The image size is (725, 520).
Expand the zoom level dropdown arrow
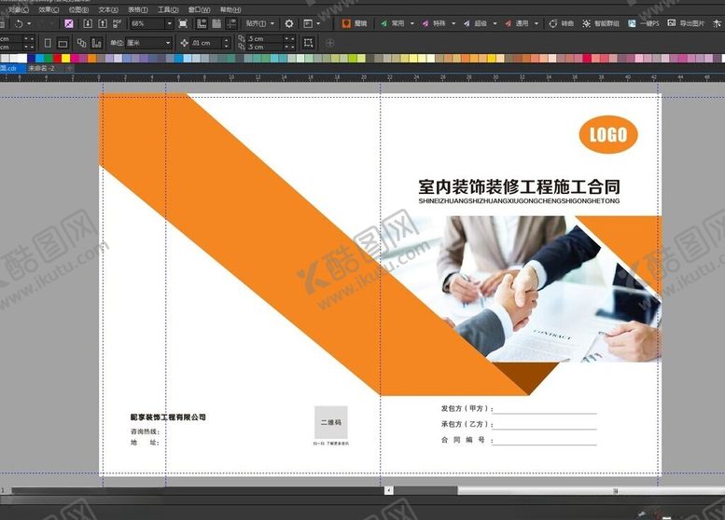point(169,23)
